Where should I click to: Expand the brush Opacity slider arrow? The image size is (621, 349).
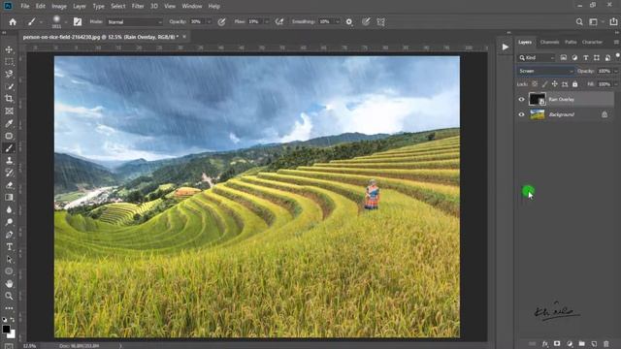[209, 21]
